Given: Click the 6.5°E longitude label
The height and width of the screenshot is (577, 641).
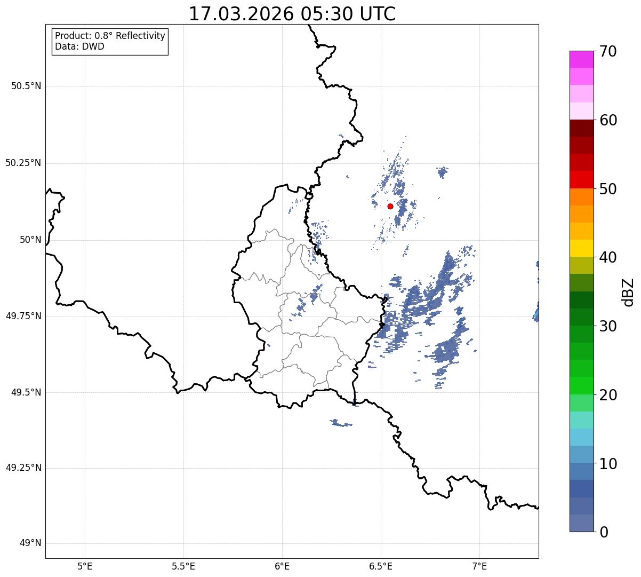Looking at the screenshot, I should pyautogui.click(x=381, y=566).
